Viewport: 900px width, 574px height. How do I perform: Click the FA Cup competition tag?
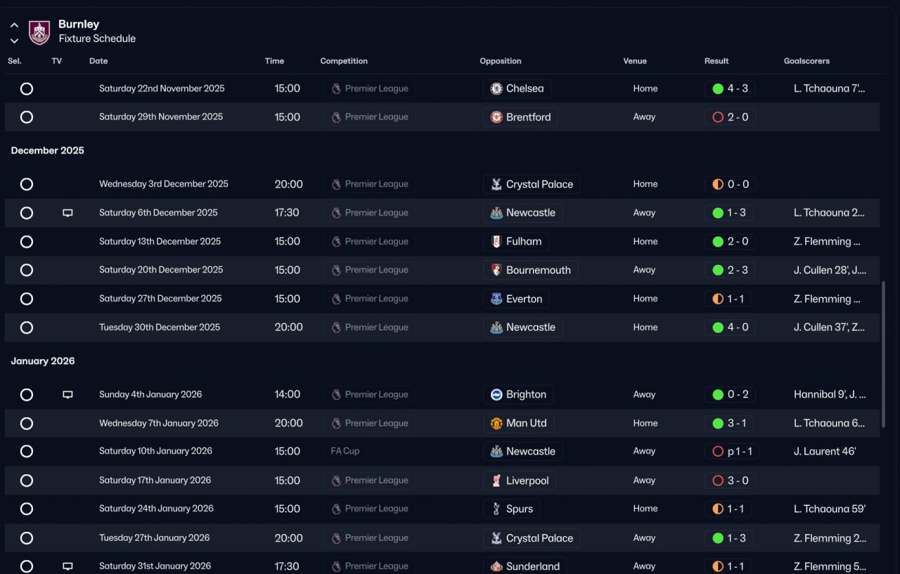[x=345, y=452]
